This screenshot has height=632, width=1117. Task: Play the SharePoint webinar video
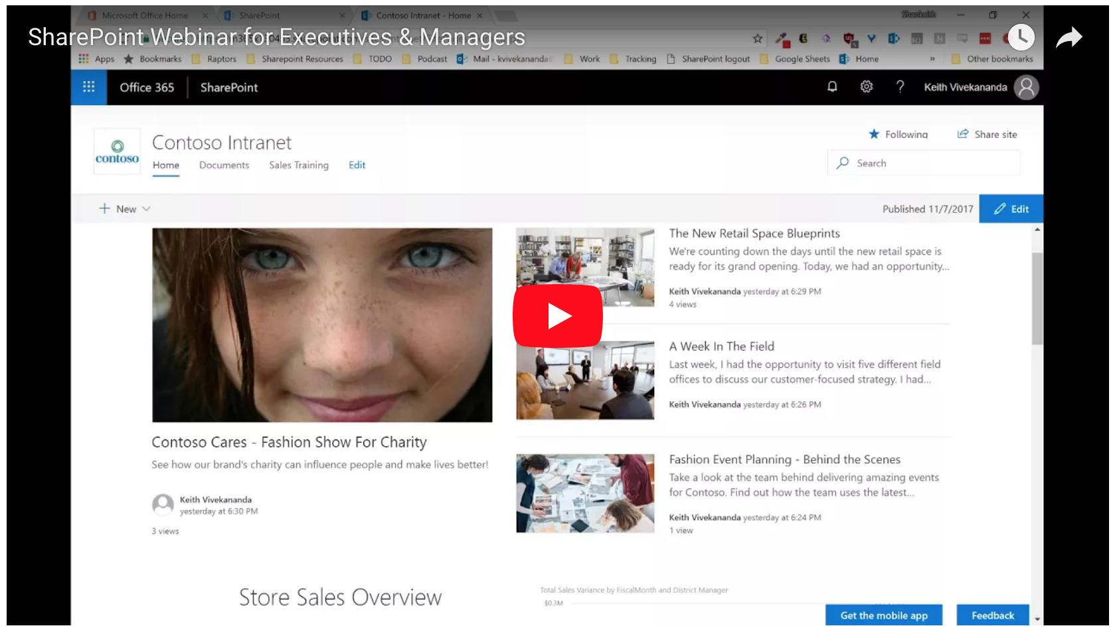coord(558,316)
